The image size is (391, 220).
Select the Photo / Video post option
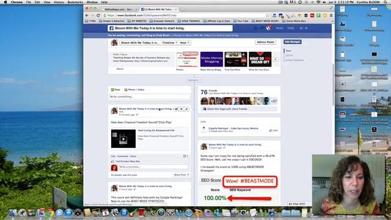[x=134, y=90]
